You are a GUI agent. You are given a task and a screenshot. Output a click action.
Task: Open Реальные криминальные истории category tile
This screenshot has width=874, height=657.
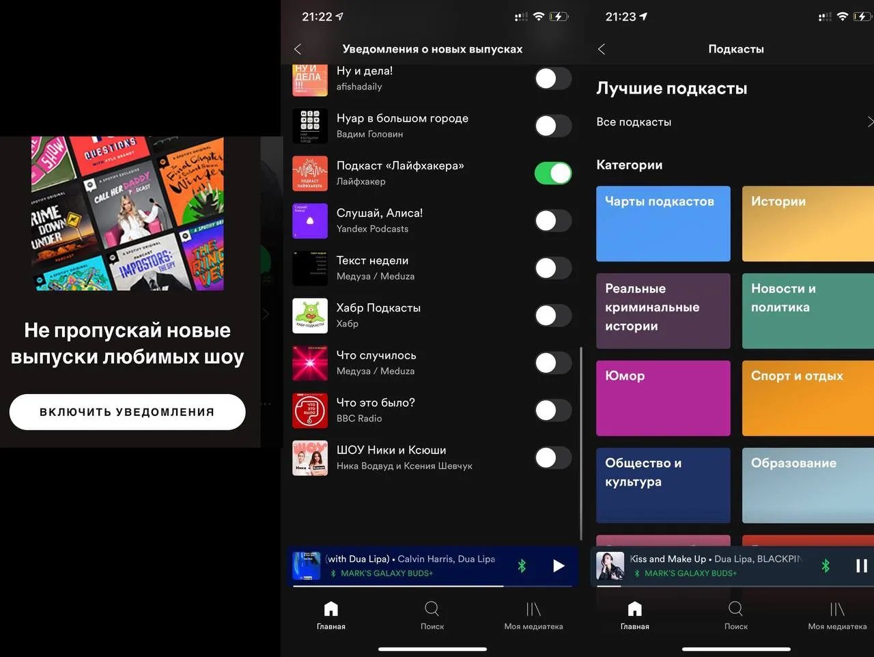click(x=664, y=311)
